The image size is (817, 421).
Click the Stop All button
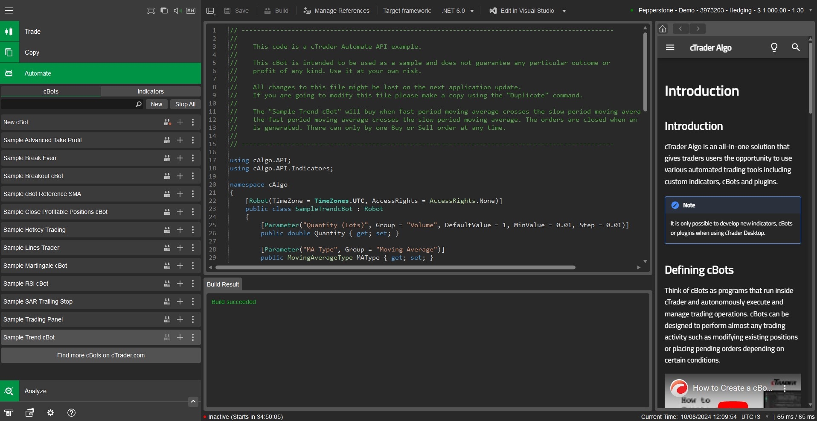click(x=185, y=104)
